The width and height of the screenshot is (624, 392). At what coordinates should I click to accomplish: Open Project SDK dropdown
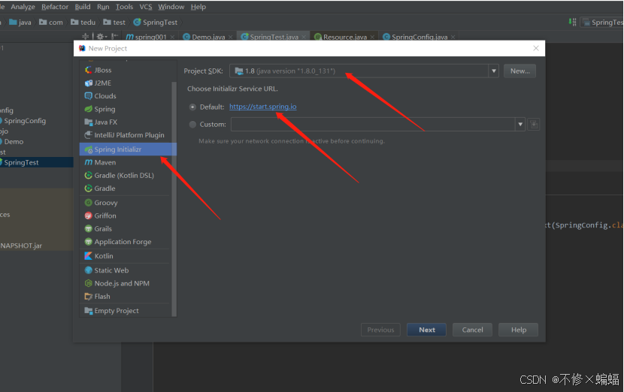tap(493, 71)
